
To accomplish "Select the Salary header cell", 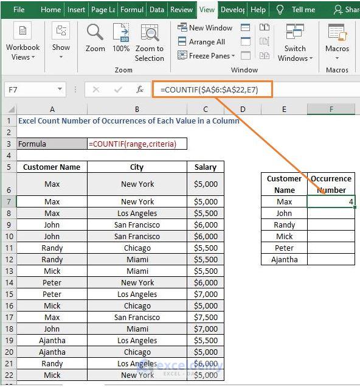I will [x=206, y=167].
